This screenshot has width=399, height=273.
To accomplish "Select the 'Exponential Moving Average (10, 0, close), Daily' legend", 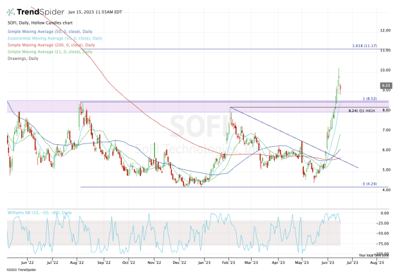I will [x=55, y=38].
